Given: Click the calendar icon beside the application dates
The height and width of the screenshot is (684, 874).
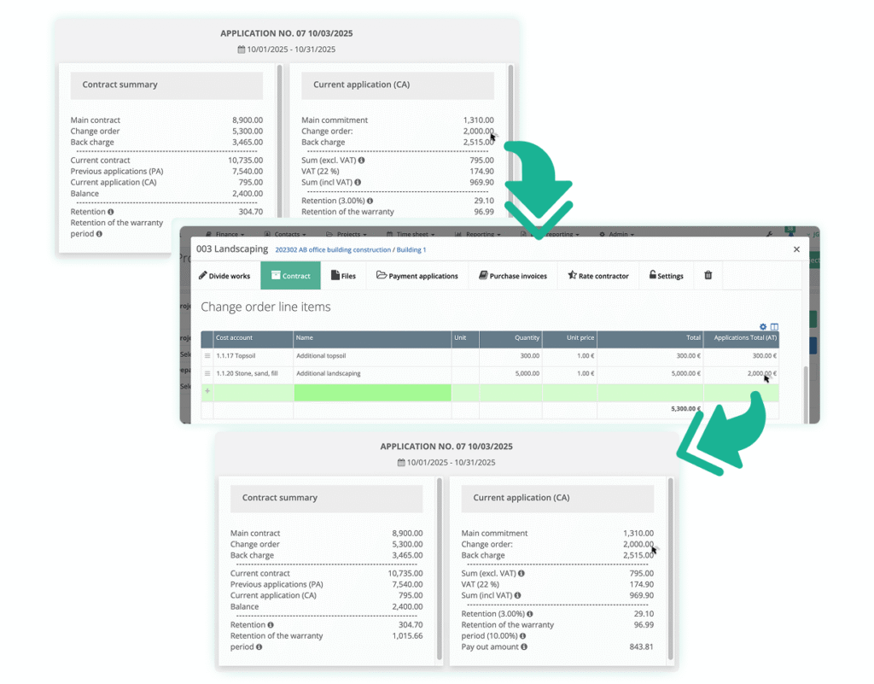Looking at the screenshot, I should click(x=401, y=462).
